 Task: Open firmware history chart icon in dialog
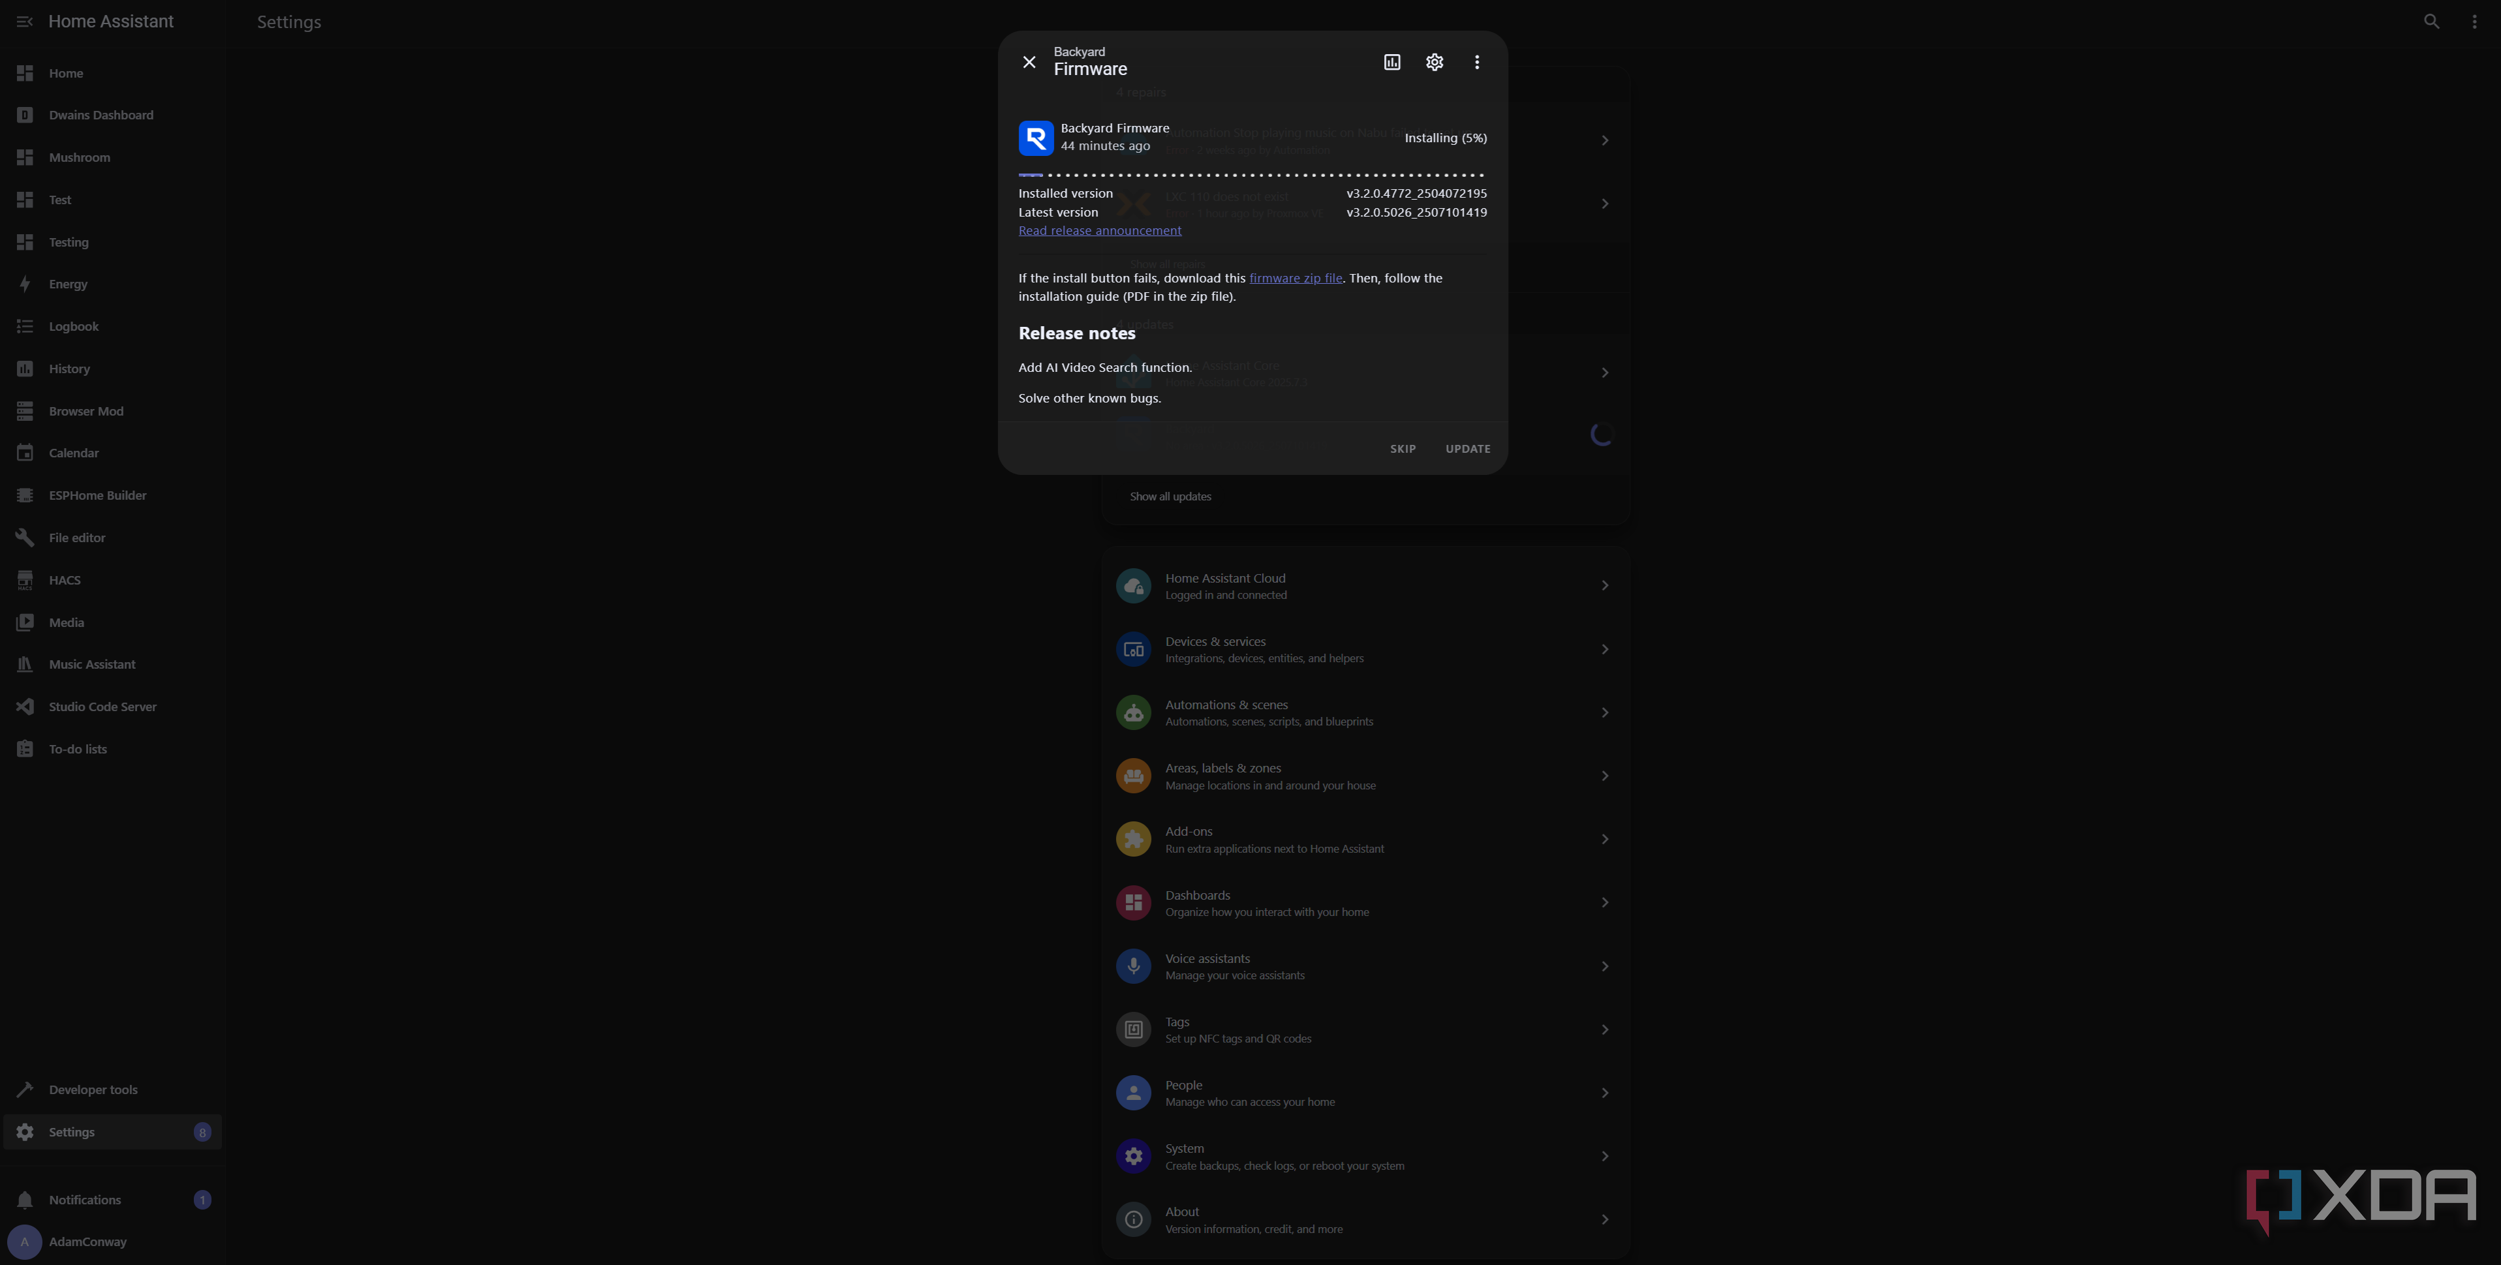(1391, 62)
